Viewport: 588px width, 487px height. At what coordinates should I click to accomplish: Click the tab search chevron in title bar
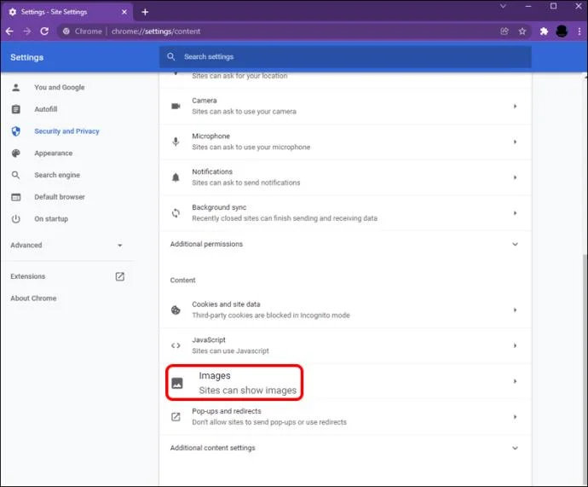[x=503, y=6]
